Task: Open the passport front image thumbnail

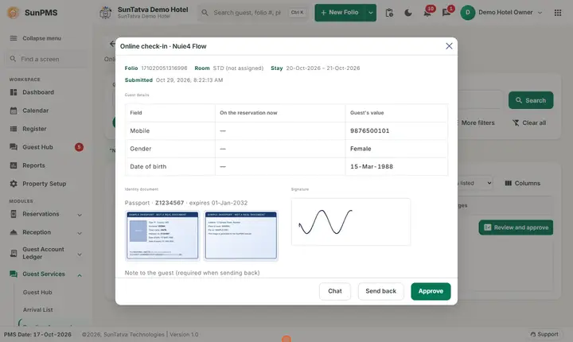Action: pyautogui.click(x=162, y=235)
